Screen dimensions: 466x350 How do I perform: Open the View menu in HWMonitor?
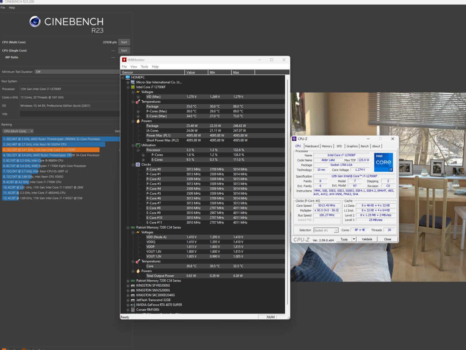(x=134, y=67)
